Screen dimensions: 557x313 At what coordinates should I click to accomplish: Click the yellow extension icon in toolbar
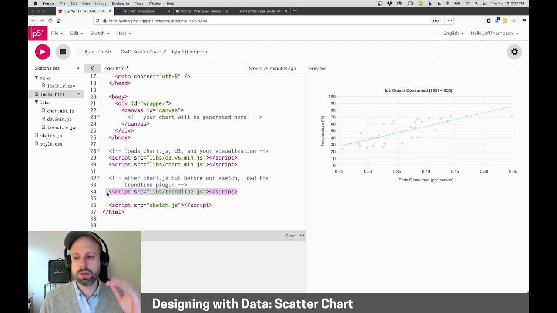pos(505,20)
